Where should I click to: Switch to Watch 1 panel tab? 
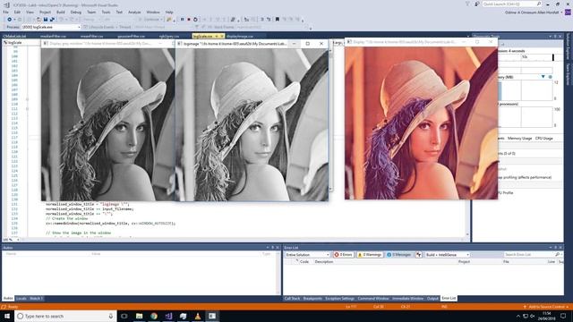click(x=36, y=298)
